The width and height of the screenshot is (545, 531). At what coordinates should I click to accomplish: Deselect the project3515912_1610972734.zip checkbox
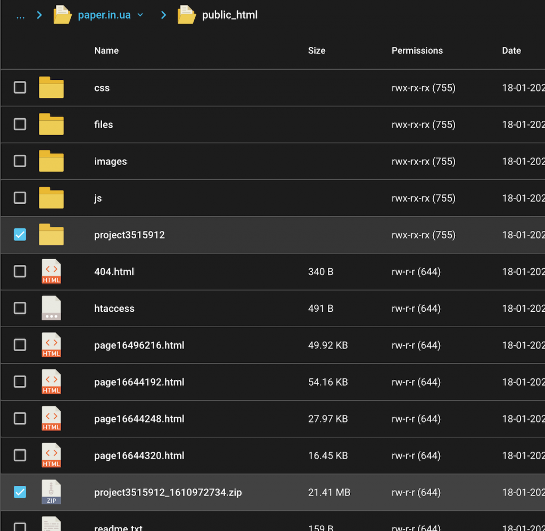pos(20,492)
